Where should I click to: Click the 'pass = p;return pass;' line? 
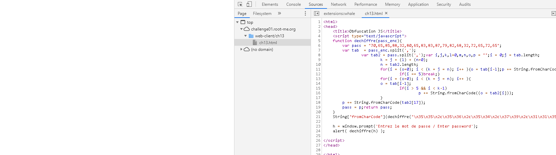[367, 107]
